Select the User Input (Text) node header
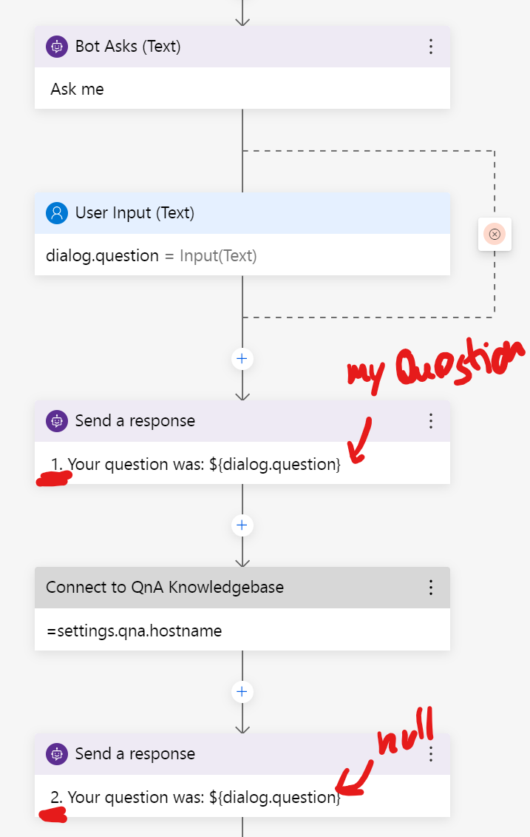 point(242,213)
